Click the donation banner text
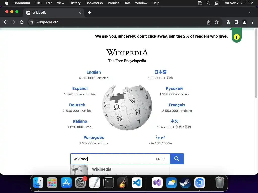Screen dimensions: 258x193 (x=162, y=36)
